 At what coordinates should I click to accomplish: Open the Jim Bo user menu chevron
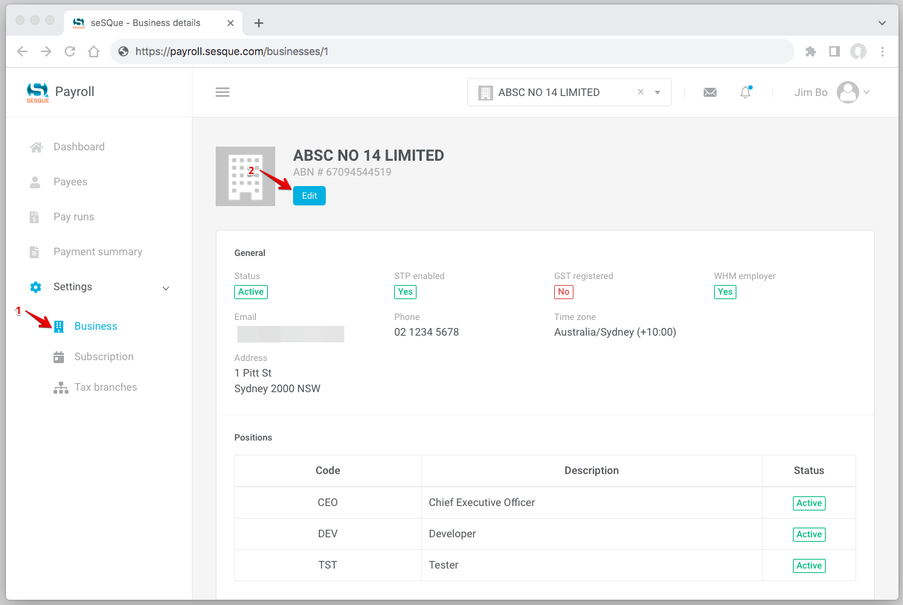(x=867, y=92)
